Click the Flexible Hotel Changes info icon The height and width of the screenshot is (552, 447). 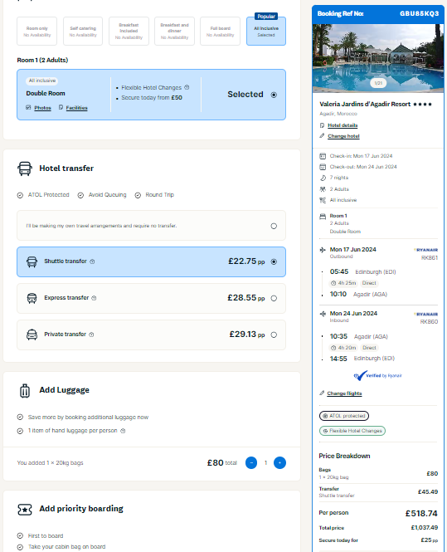(187, 87)
